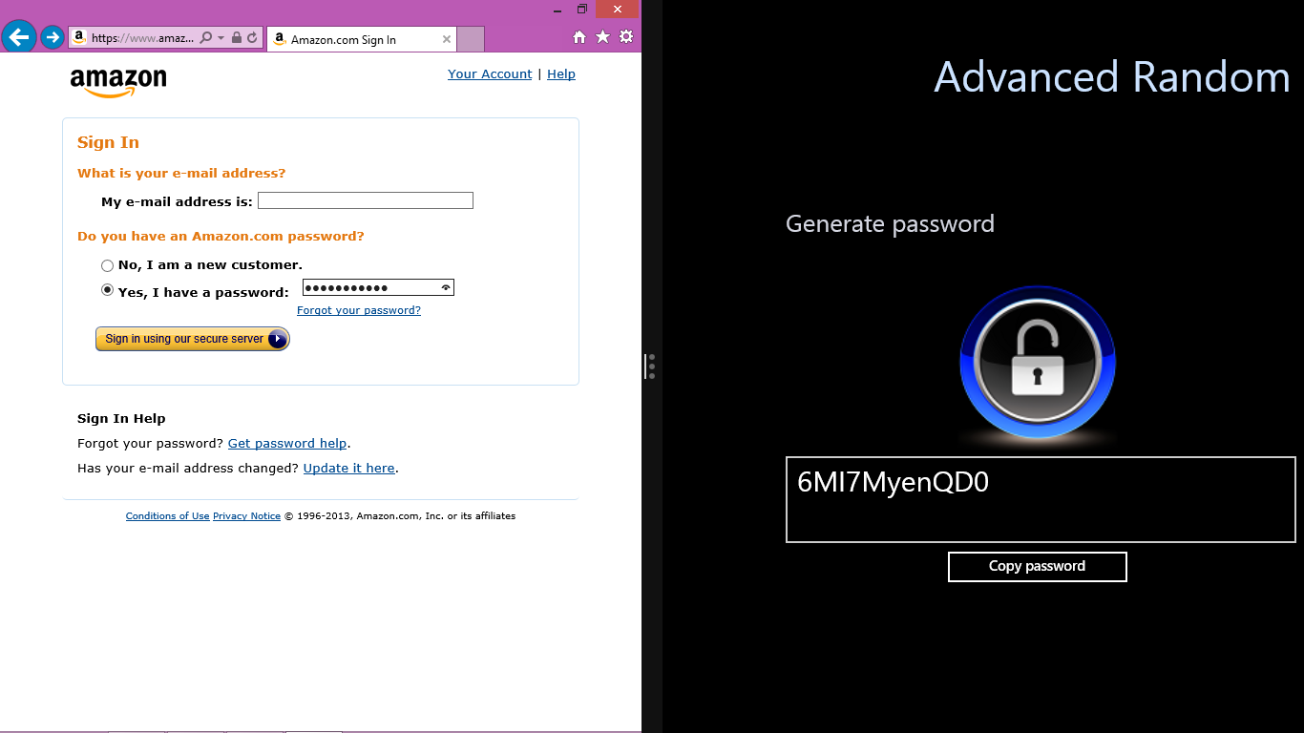Click the snap divider handle between apps

[652, 366]
